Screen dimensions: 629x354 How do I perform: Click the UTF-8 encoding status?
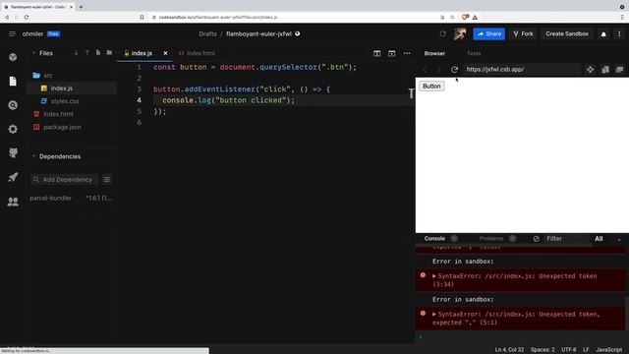click(568, 350)
